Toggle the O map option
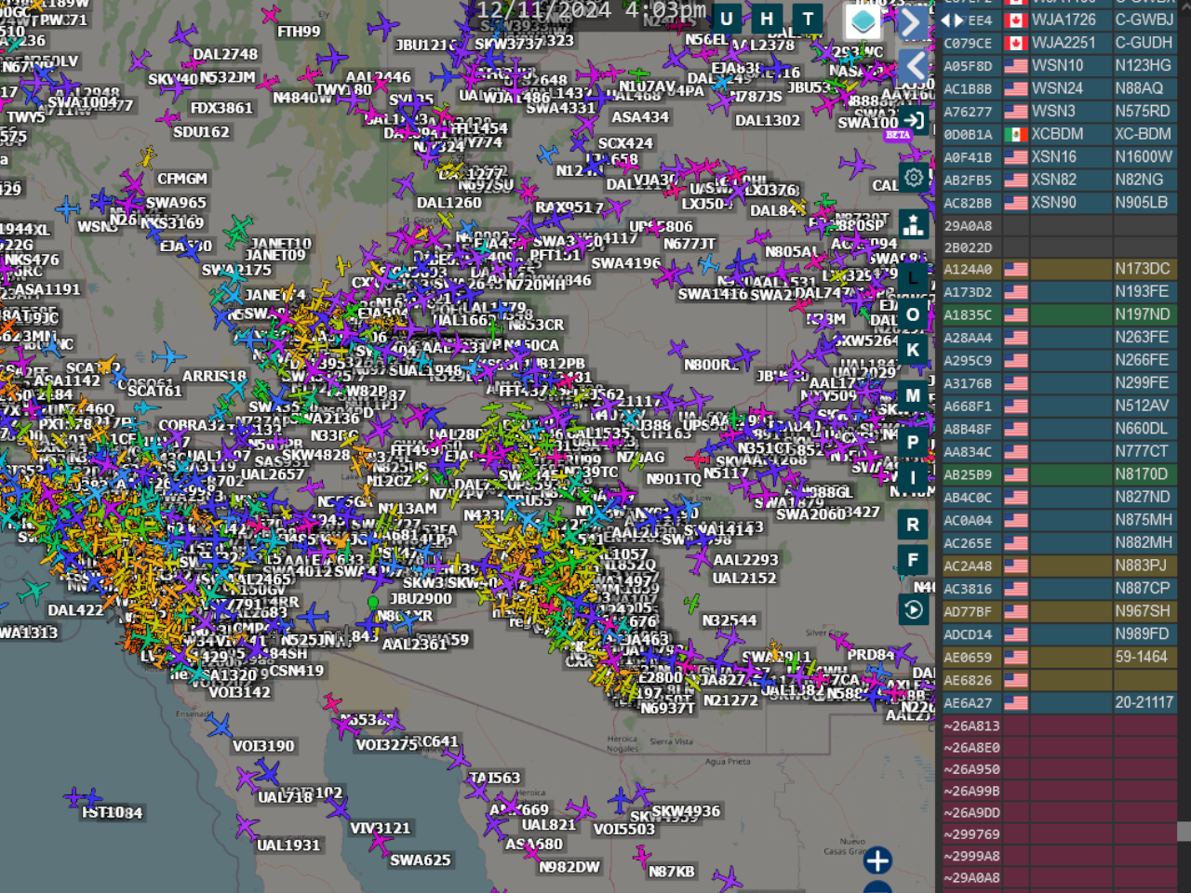1191x893 pixels. coord(913,314)
